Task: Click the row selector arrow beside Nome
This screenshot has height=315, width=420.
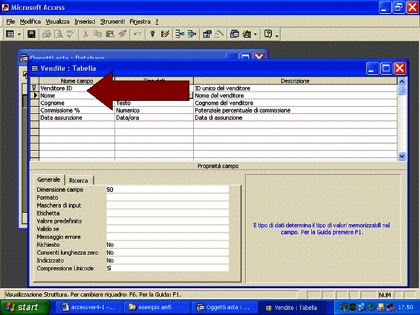Action: coord(34,96)
